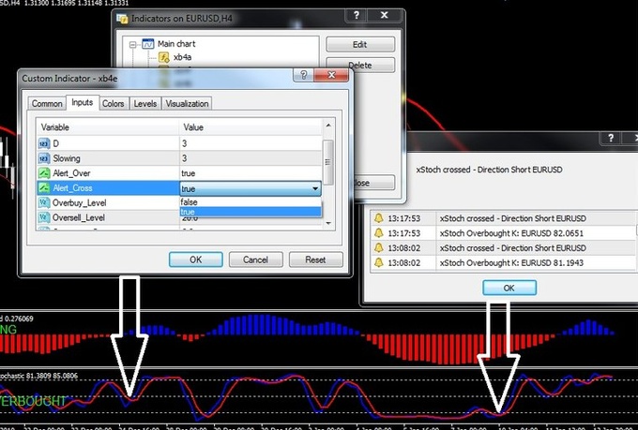Collapse the Main chart tree node
Screen dimensions: 638x430
(x=132, y=44)
